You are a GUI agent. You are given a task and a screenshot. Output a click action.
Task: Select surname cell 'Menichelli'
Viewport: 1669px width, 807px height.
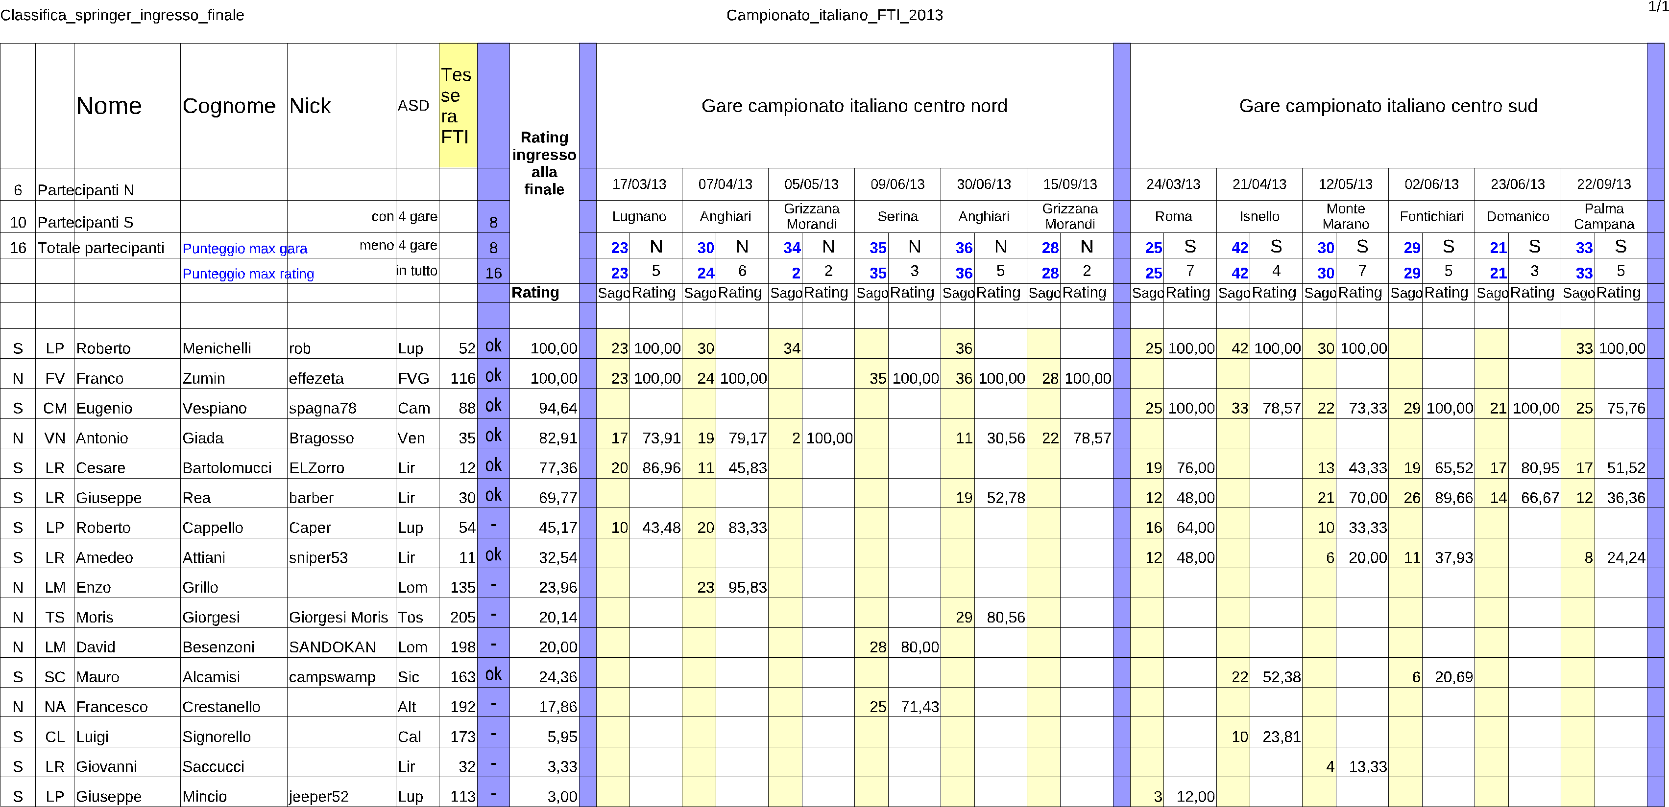pos(217,348)
